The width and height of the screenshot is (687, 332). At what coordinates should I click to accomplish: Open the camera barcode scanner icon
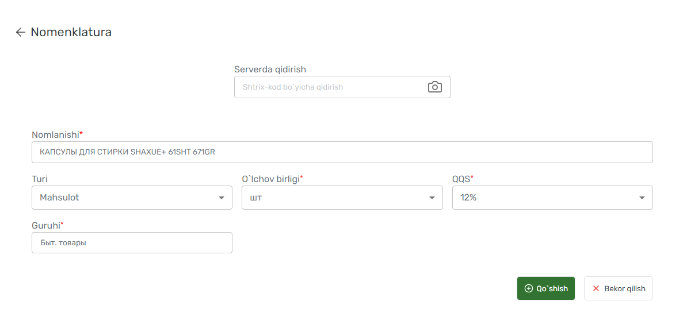click(x=434, y=87)
